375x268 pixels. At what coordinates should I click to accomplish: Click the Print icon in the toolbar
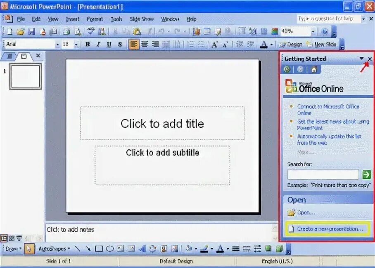pyautogui.click(x=66, y=31)
